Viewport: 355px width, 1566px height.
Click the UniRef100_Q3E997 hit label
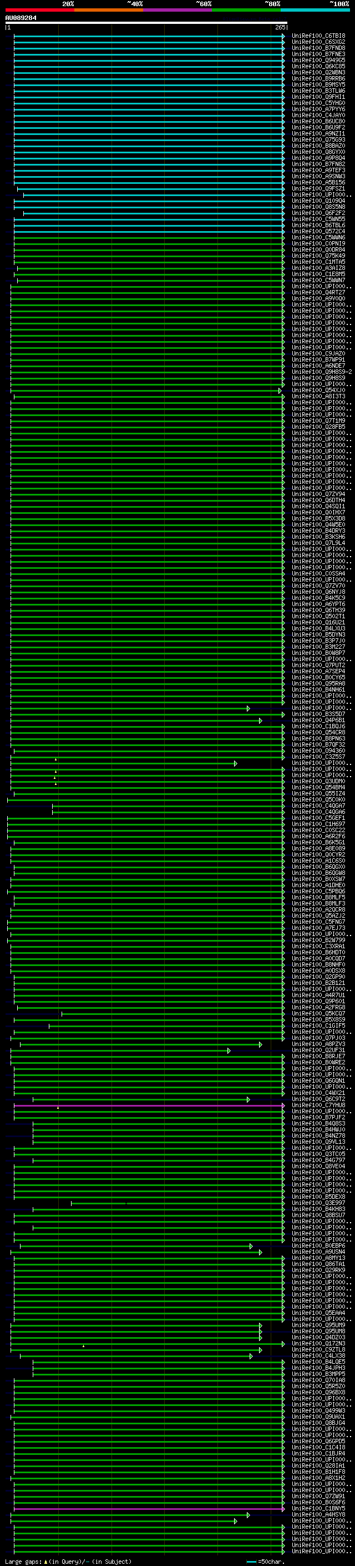pyautogui.click(x=318, y=1203)
